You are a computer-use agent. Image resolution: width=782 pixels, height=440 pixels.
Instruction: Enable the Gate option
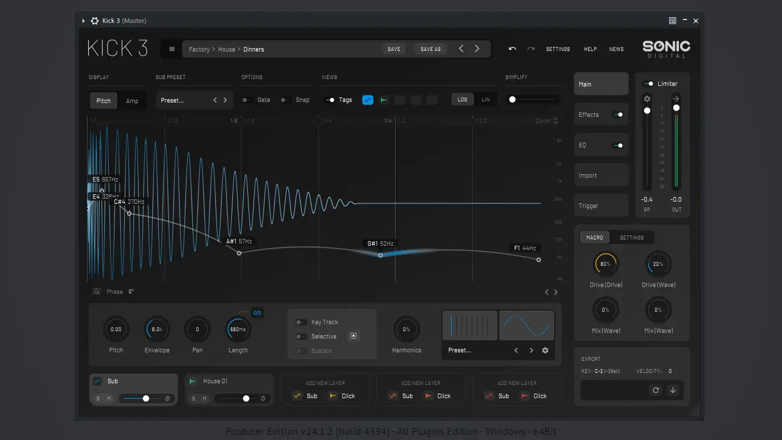[247, 100]
